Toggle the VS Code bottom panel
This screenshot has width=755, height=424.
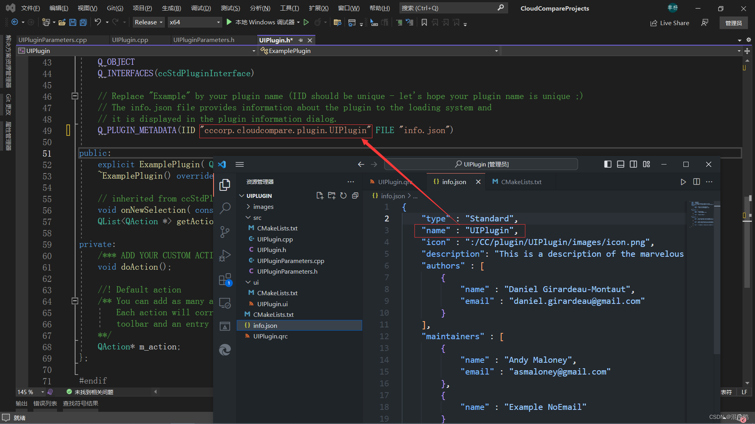point(621,164)
